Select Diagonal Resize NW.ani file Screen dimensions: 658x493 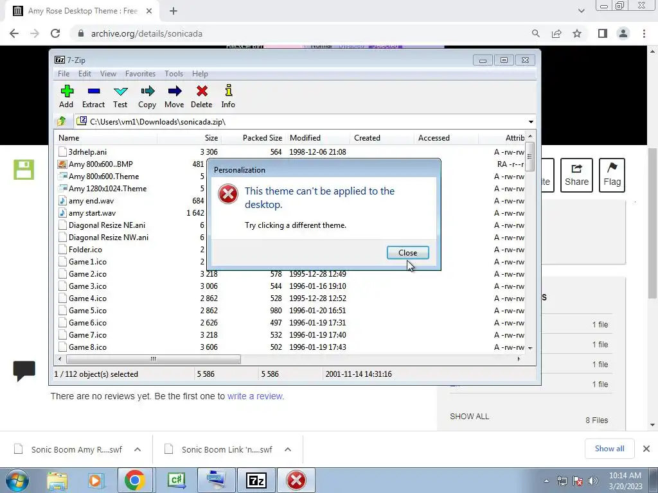tap(108, 238)
